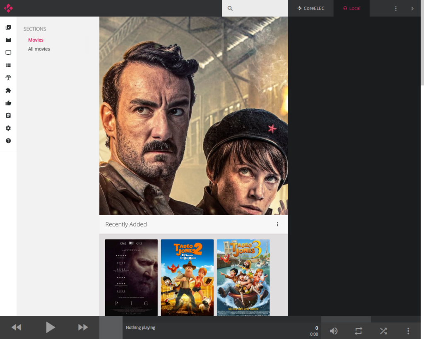
Task: Open the Music library sidebar icon
Action: click(x=8, y=28)
